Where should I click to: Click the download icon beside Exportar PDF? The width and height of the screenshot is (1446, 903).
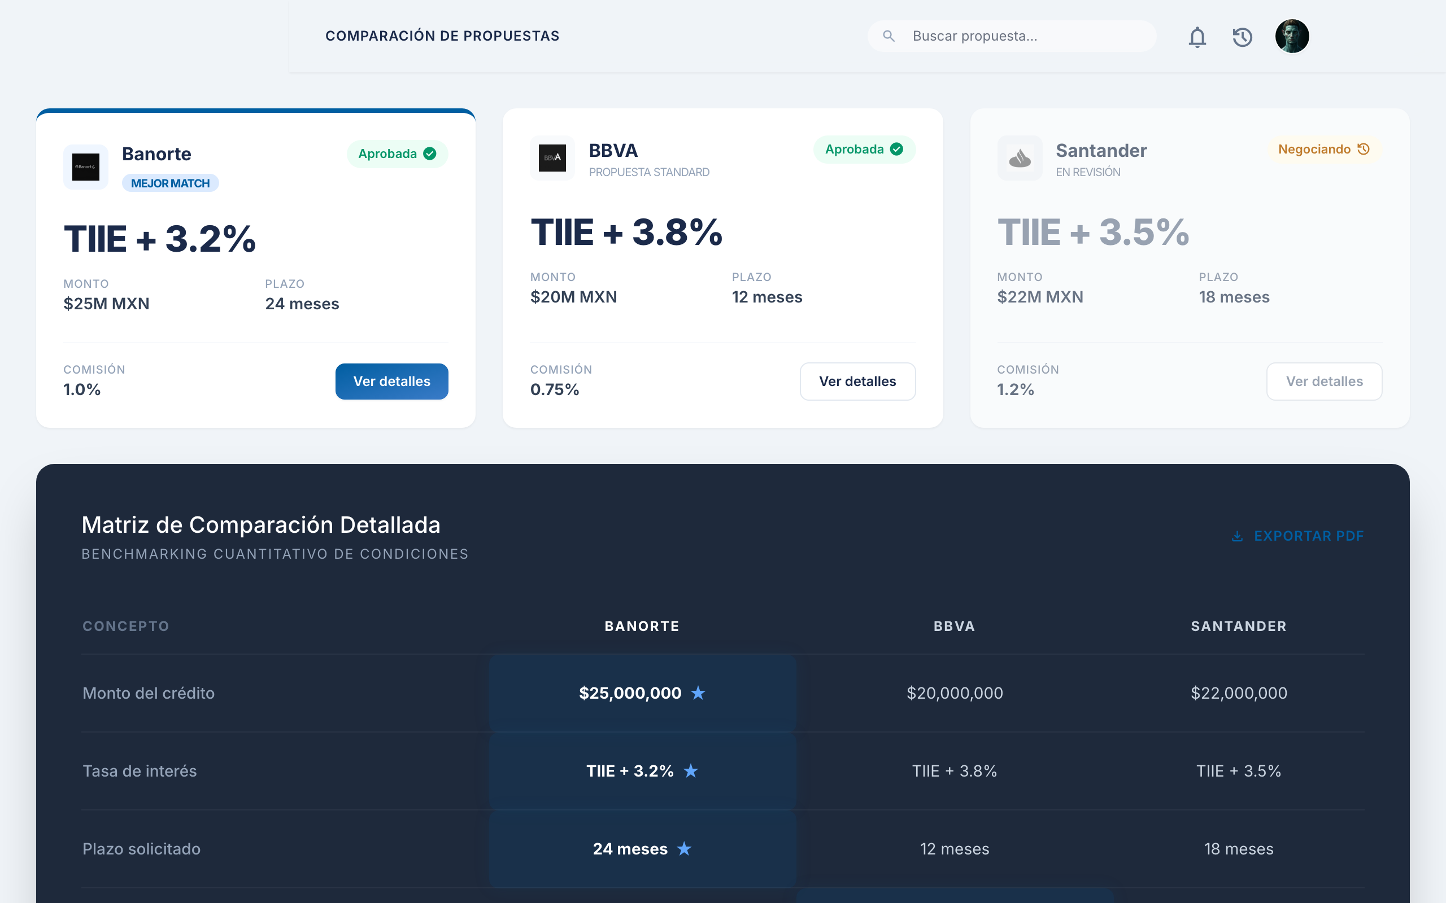[x=1237, y=536]
